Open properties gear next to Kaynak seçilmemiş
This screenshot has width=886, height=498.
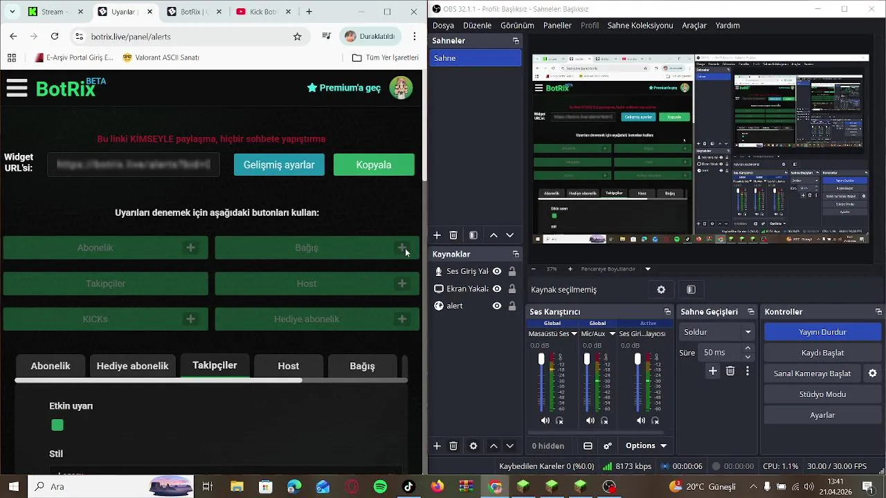(661, 290)
